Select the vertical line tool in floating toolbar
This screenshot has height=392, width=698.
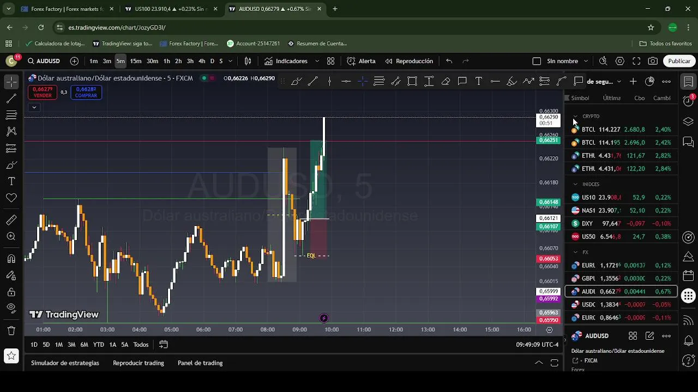pyautogui.click(x=329, y=81)
